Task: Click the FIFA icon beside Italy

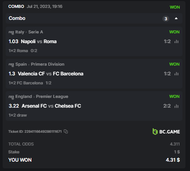Action: tap(11, 33)
